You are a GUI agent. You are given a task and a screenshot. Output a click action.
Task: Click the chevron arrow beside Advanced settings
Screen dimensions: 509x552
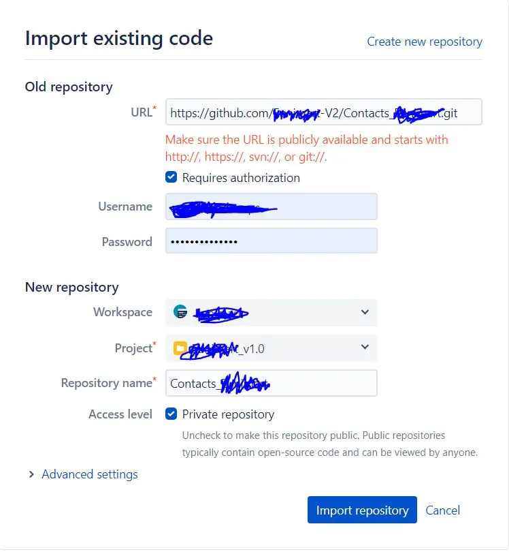31,474
